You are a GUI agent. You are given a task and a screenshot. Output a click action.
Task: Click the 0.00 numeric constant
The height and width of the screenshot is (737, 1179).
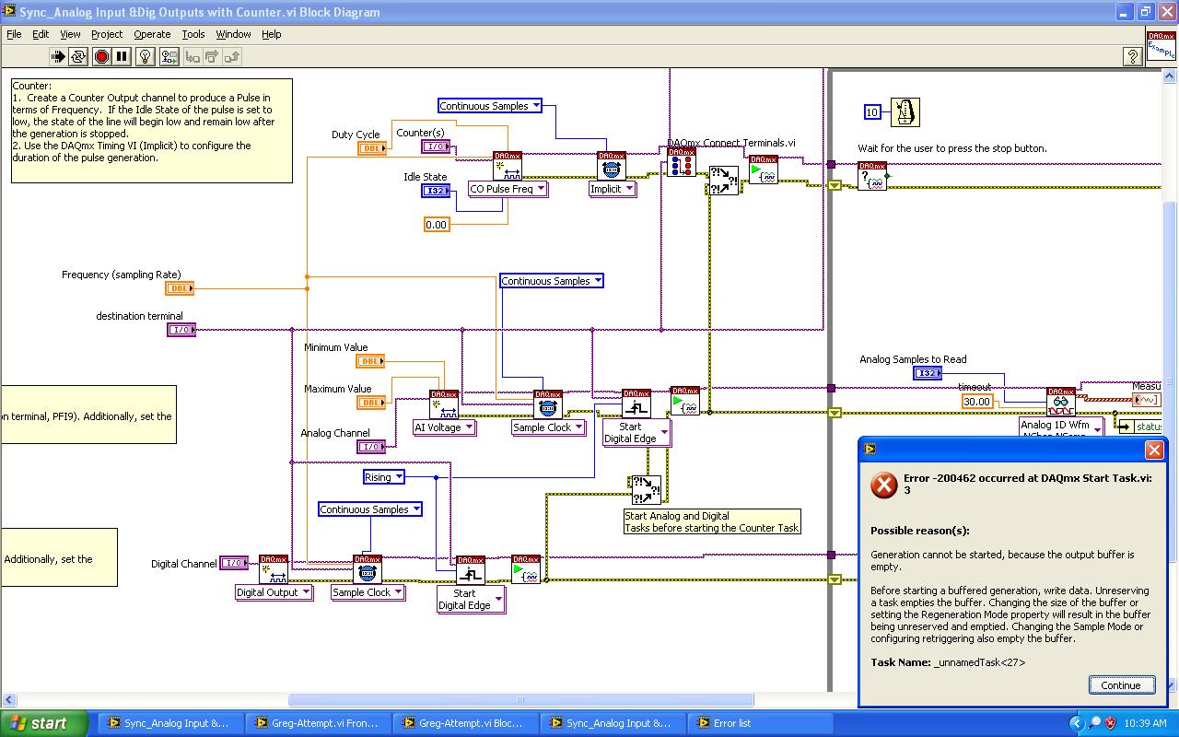click(x=437, y=224)
